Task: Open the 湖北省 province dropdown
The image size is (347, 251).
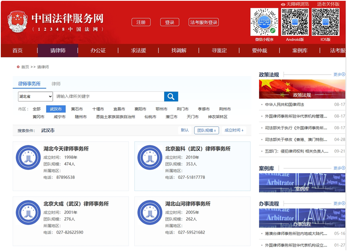Action: [36, 97]
